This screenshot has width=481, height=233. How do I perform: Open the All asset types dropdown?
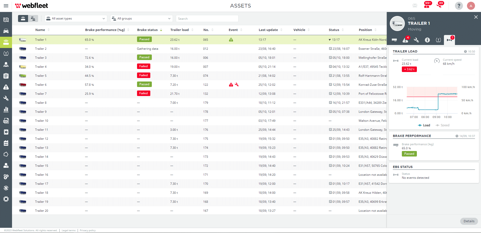point(76,18)
